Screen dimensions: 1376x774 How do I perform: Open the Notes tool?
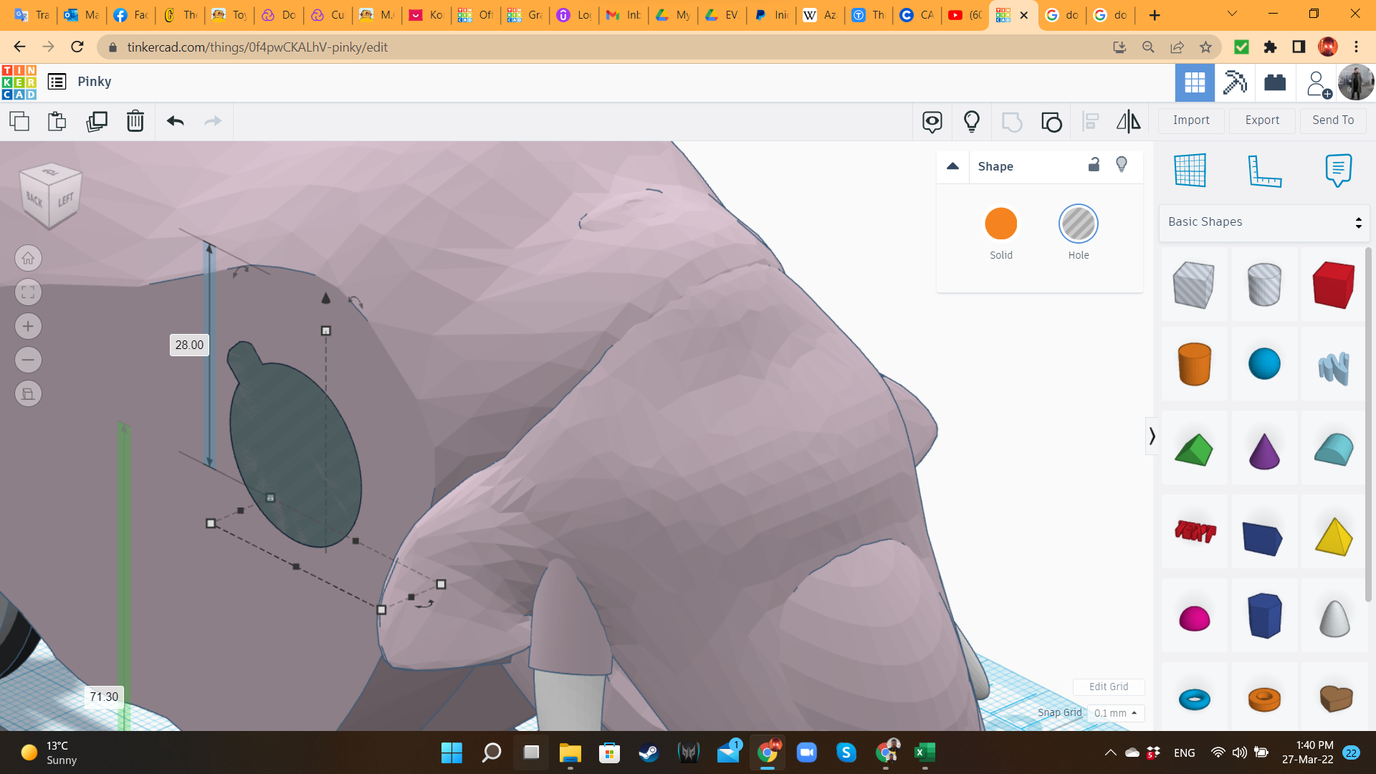(1338, 171)
